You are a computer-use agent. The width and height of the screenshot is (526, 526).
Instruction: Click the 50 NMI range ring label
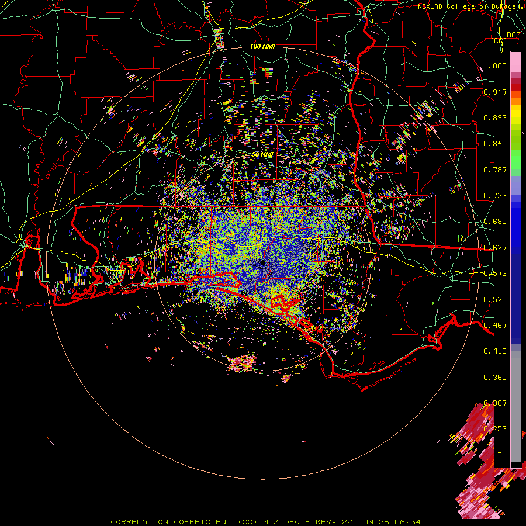[262, 155]
